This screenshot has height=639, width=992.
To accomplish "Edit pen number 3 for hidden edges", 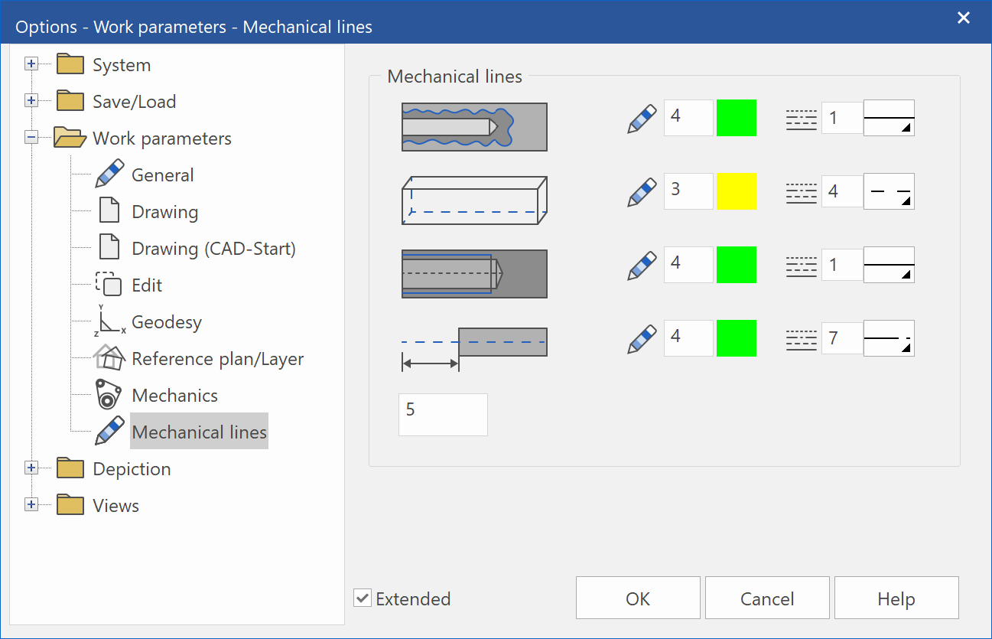I will (688, 191).
